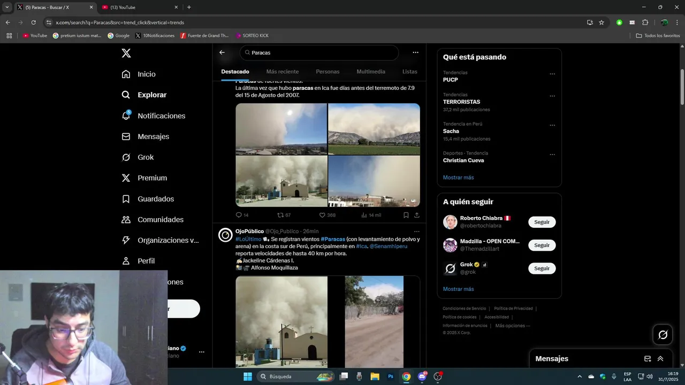The image size is (685, 385).
Task: Open OjoPúblico tweet options menu
Action: (417, 232)
